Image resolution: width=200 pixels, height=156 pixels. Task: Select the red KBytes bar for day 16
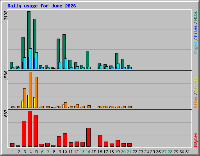coord(100,141)
